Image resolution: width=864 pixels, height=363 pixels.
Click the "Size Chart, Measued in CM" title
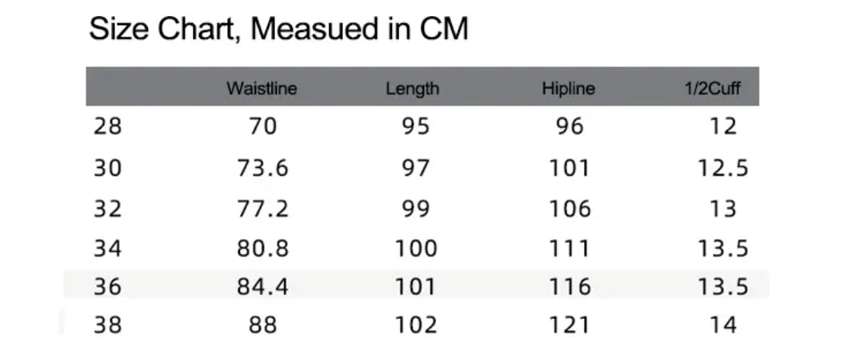click(x=278, y=30)
